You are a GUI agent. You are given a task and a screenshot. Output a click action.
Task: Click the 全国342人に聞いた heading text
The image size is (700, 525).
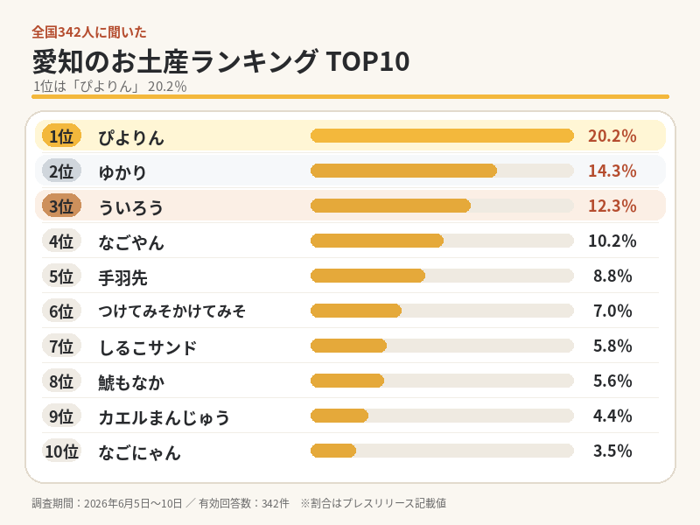[89, 32]
